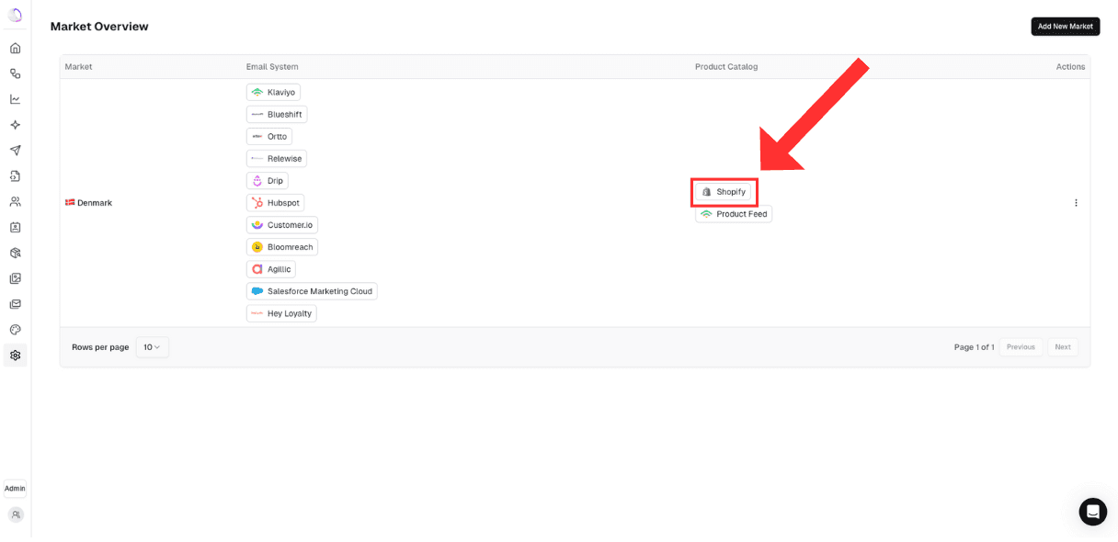Screen dimensions: 1118x542
Task: Open the package box icon in sidebar
Action: tap(15, 253)
